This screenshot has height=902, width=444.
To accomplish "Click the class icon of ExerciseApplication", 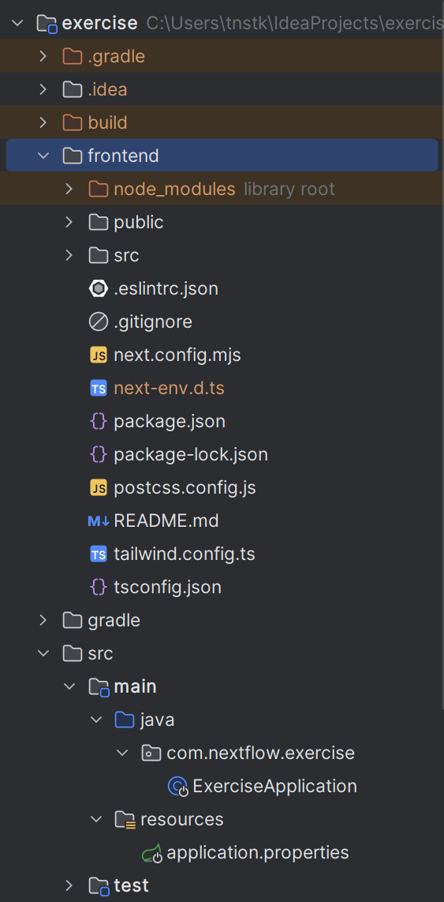I will click(178, 787).
